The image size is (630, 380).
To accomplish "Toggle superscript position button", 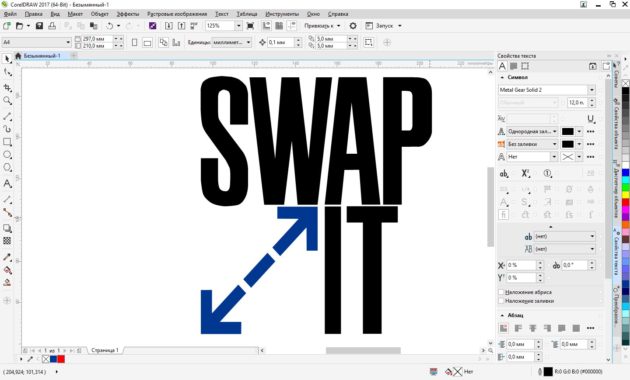I will click(525, 173).
